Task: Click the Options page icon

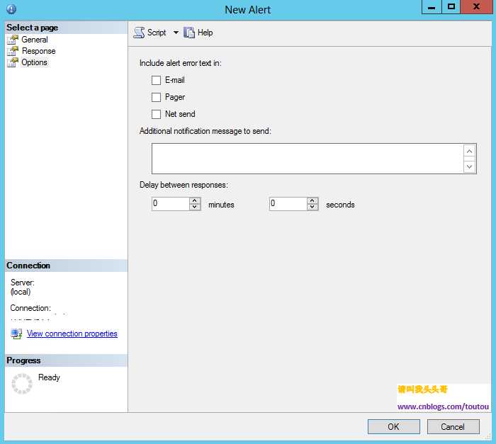Action: (x=13, y=62)
